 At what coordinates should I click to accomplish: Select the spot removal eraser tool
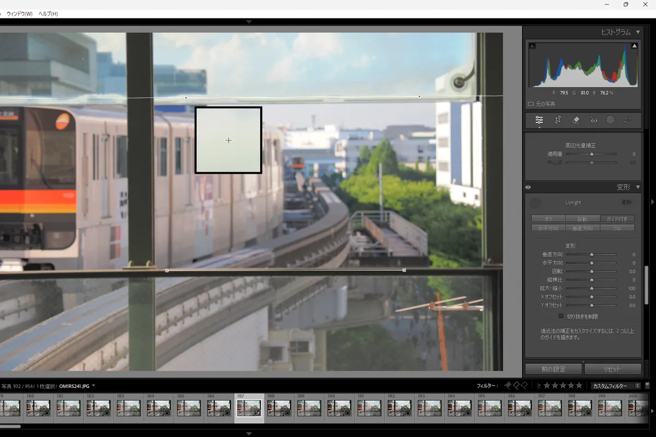coord(576,120)
